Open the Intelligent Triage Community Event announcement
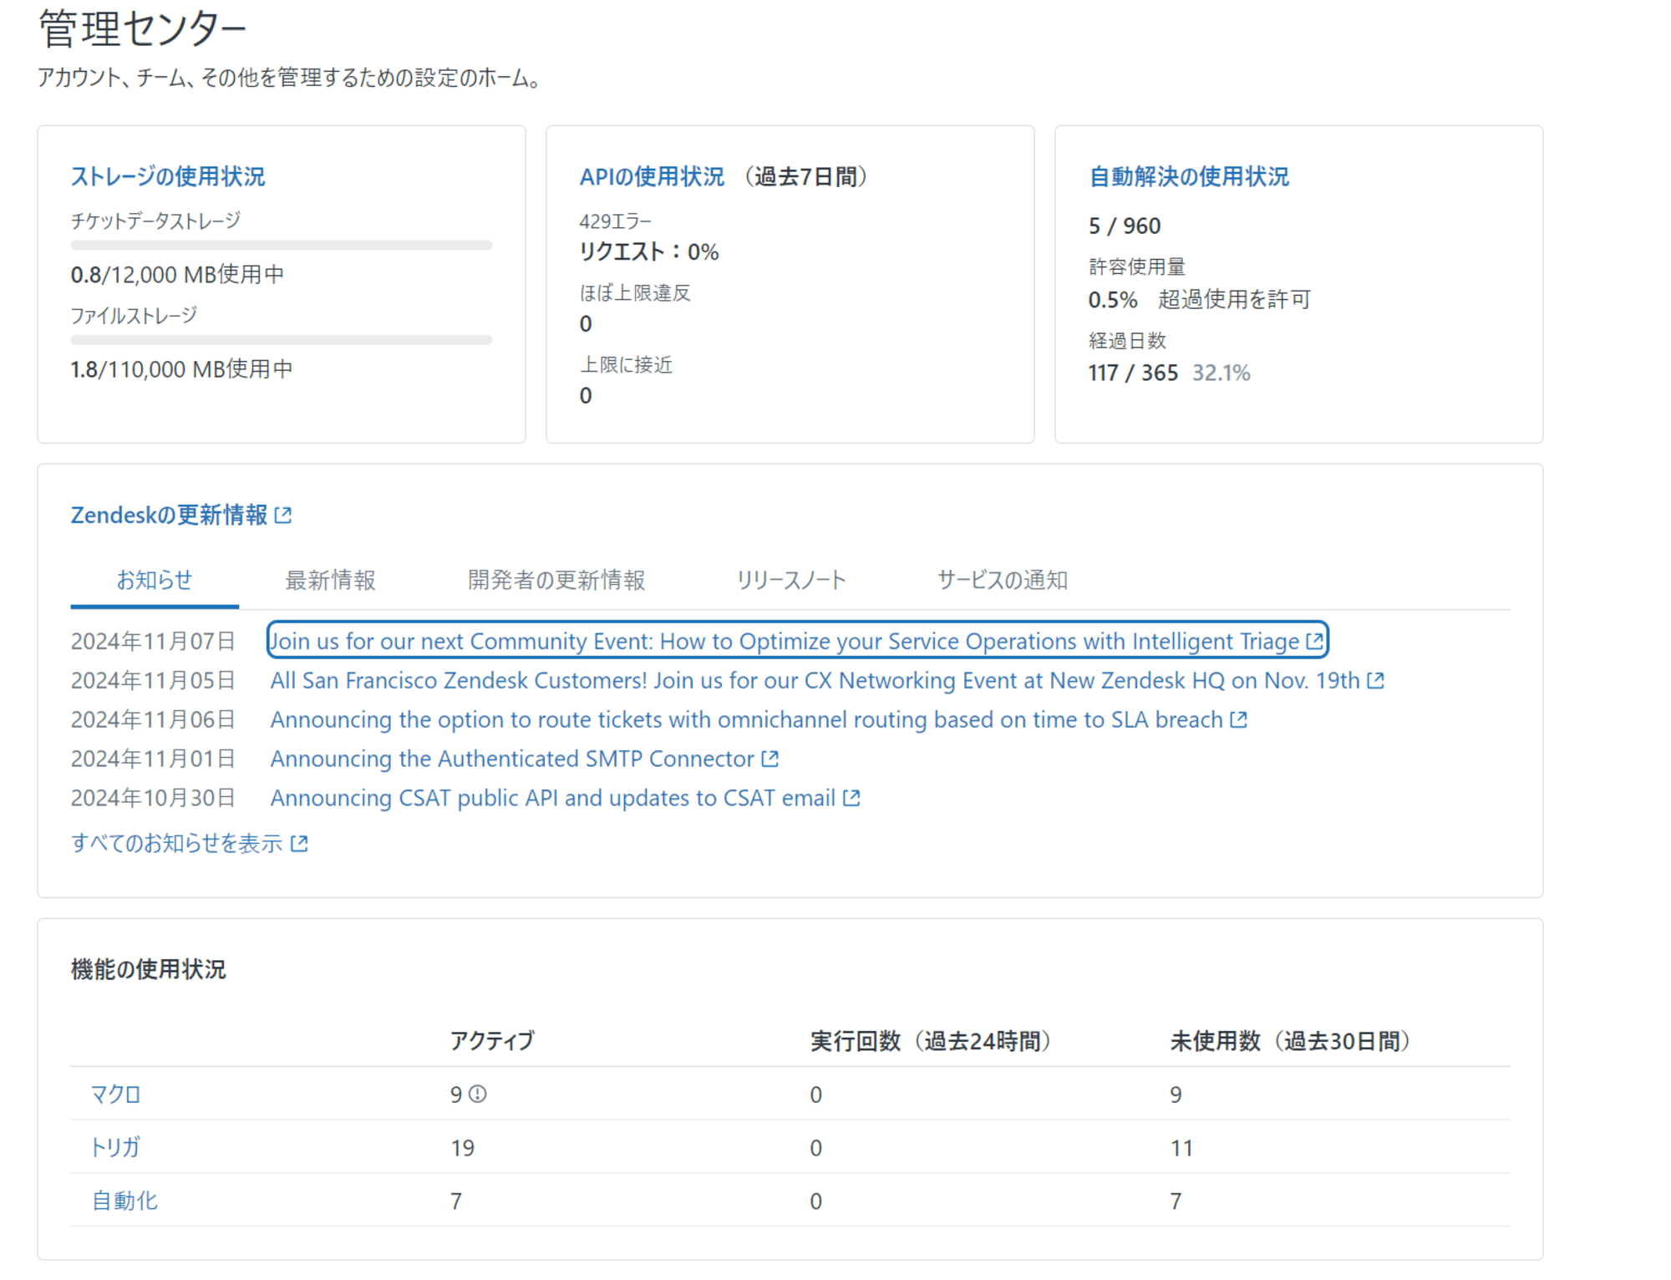The width and height of the screenshot is (1671, 1280). point(785,641)
